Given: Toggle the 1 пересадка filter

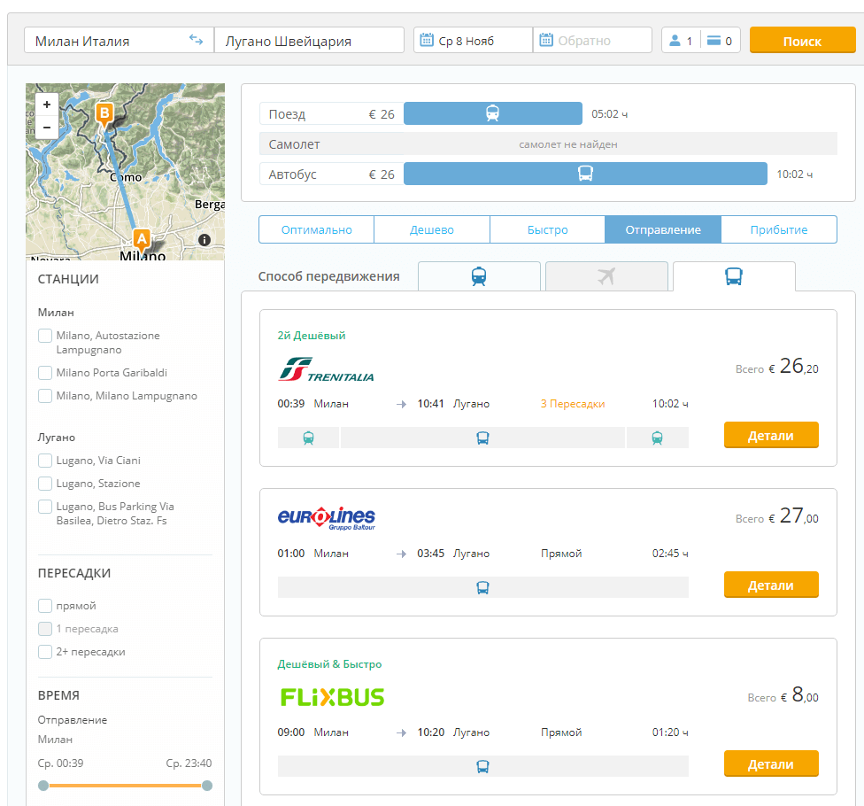Looking at the screenshot, I should (x=45, y=629).
